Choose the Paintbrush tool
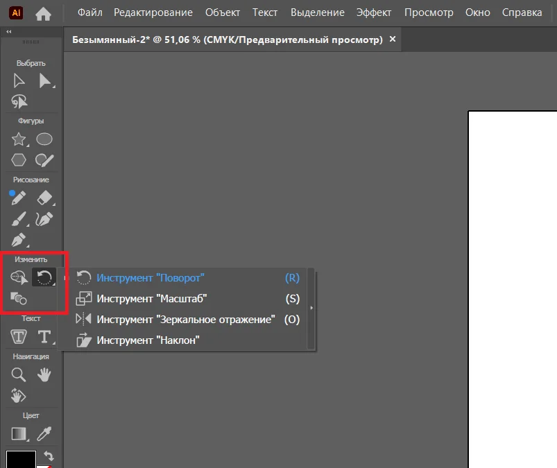557x468 pixels. tap(19, 218)
